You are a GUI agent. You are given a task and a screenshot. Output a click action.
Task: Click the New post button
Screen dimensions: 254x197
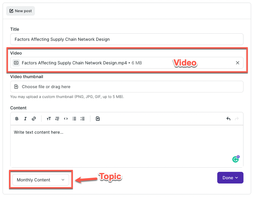coord(21,11)
